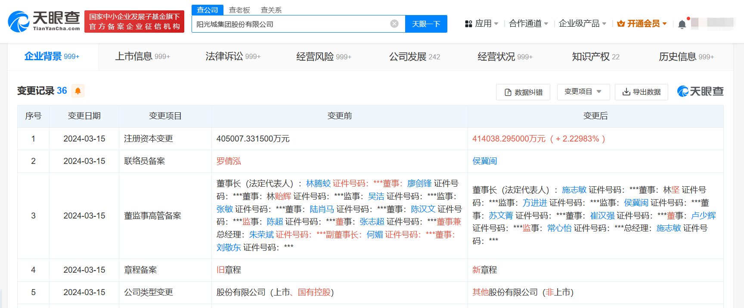744x308 pixels.
Task: Open 常心怡 person link
Action: pyautogui.click(x=559, y=228)
